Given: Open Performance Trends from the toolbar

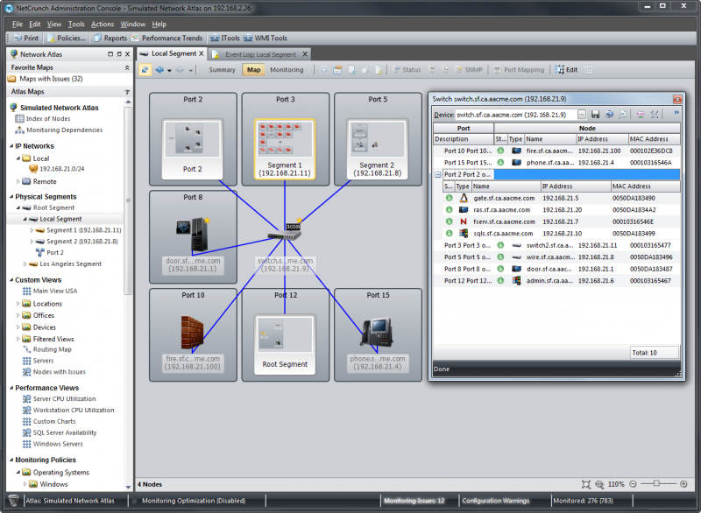Looking at the screenshot, I should tap(166, 38).
